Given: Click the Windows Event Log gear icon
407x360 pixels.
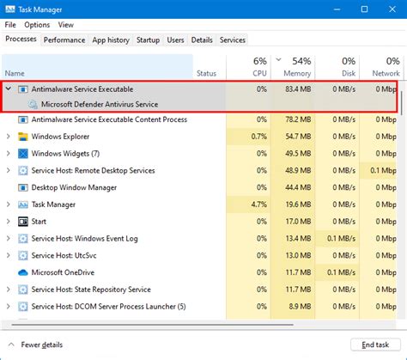Looking at the screenshot, I should (23, 239).
